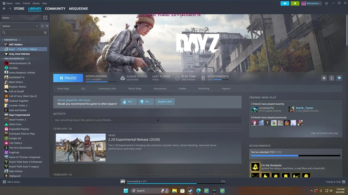This screenshot has height=195, width=348.
Task: Select Counter-Strike 2 game entry
Action: [x=18, y=106]
